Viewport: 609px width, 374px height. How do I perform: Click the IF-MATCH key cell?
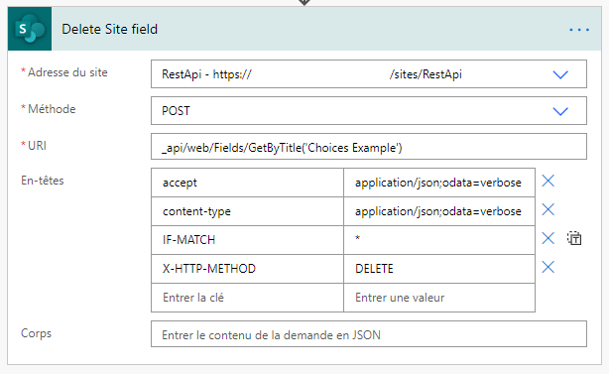(247, 240)
